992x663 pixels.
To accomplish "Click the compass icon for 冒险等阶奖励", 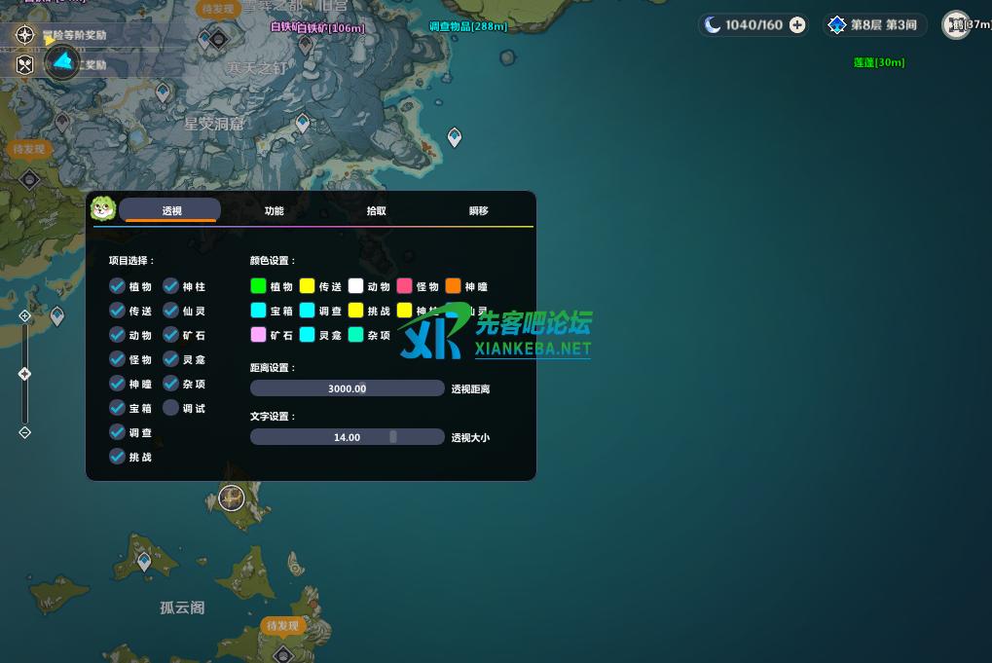I will point(25,35).
